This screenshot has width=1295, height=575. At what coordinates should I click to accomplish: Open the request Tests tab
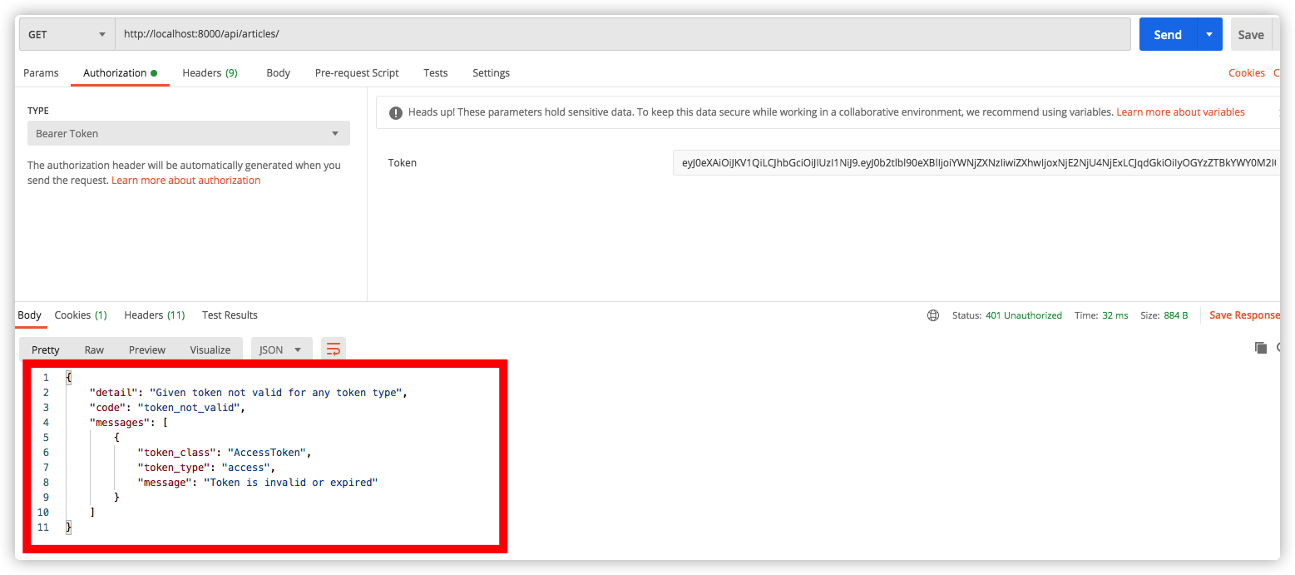point(435,73)
